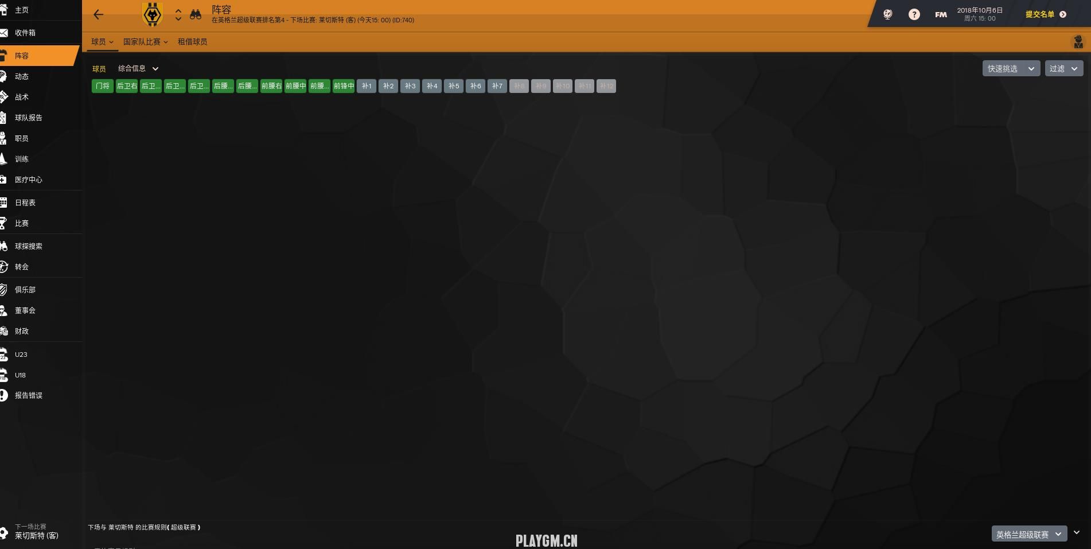Viewport: 1091px width, 549px height.
Task: Toggle the 补1 substitute slot filter
Action: click(x=367, y=86)
